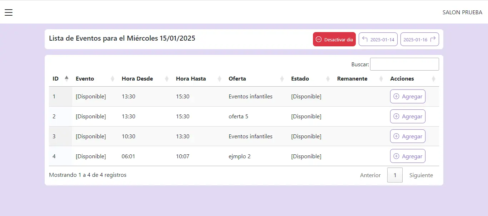Sort table by Estado column
This screenshot has height=216, width=488.
(310, 79)
